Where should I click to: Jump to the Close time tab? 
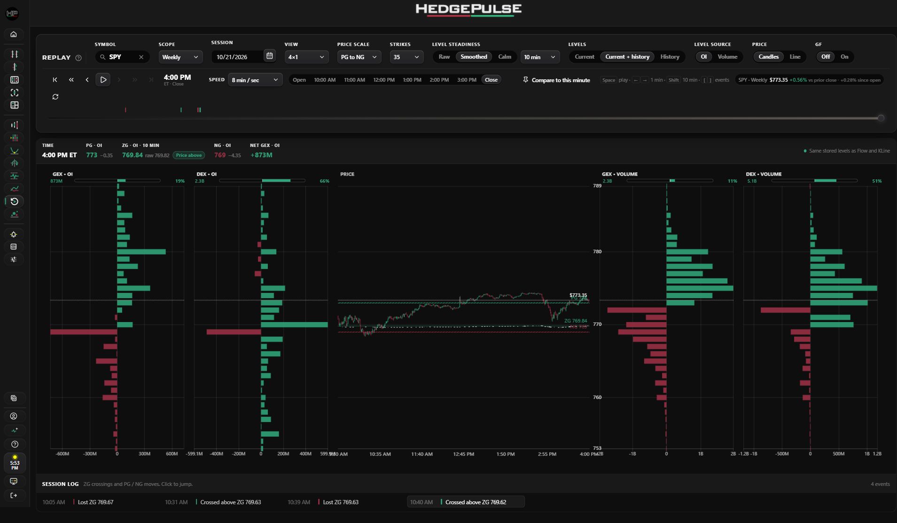coord(491,80)
